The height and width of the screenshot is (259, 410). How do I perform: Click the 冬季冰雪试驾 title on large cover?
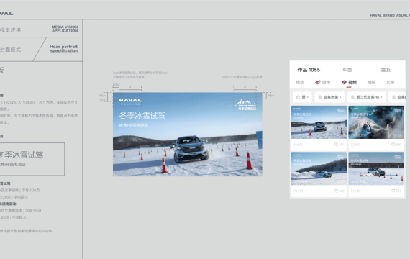(142, 115)
